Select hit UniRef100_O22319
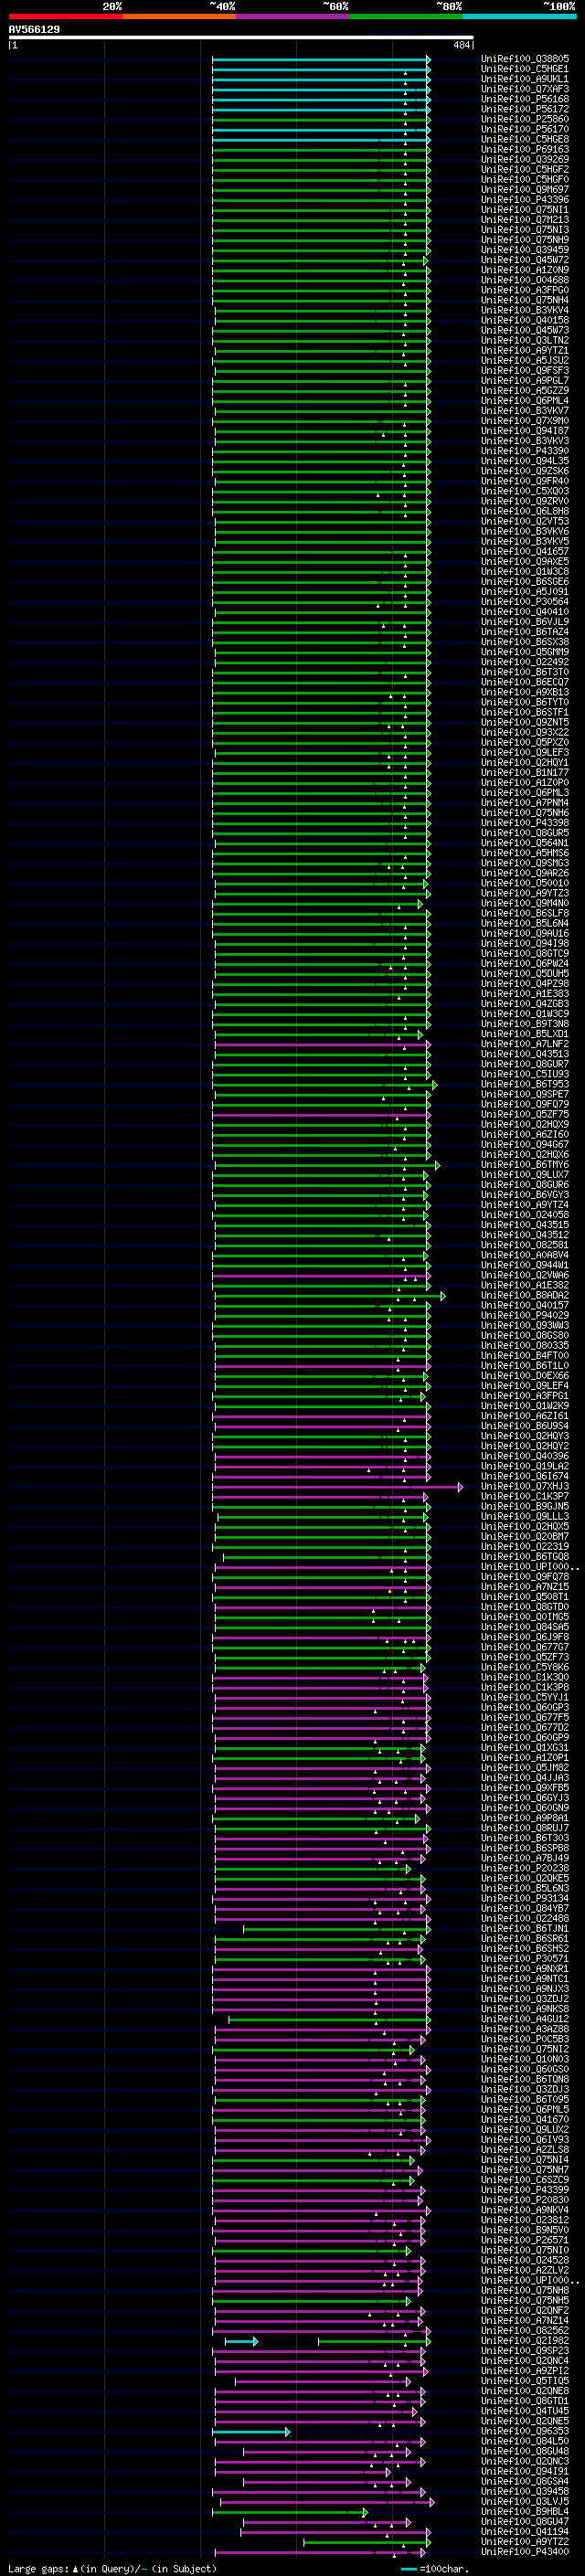This screenshot has height=2576, width=585. tap(525, 1546)
